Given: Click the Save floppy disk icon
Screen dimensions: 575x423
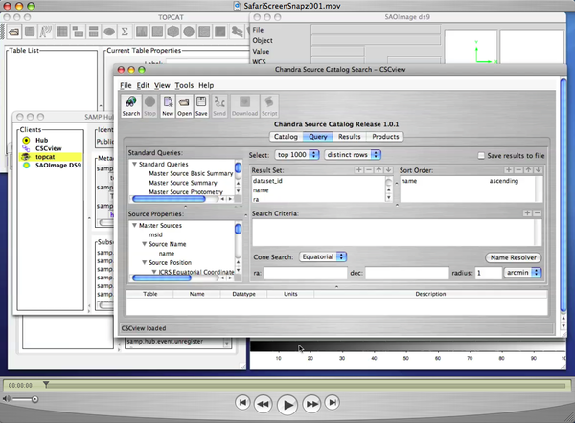Looking at the screenshot, I should [x=201, y=104].
